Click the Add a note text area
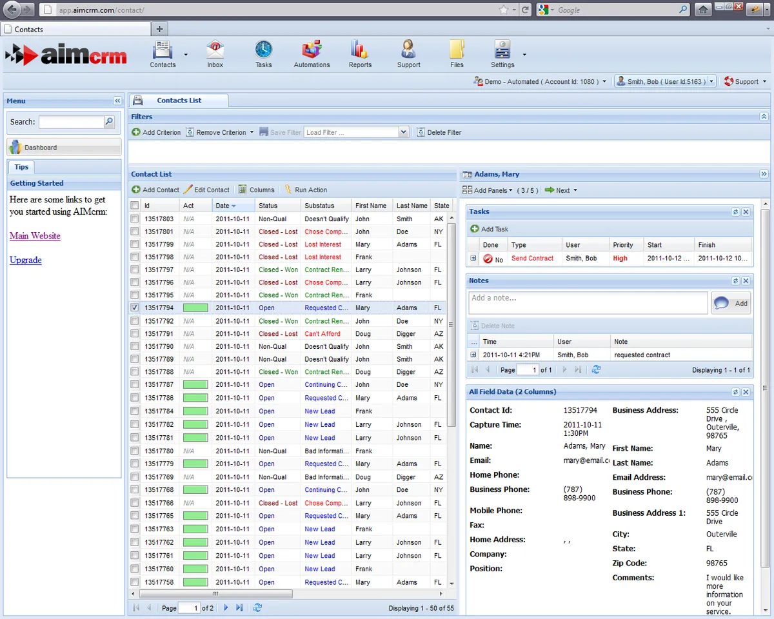The image size is (774, 619). pos(588,303)
